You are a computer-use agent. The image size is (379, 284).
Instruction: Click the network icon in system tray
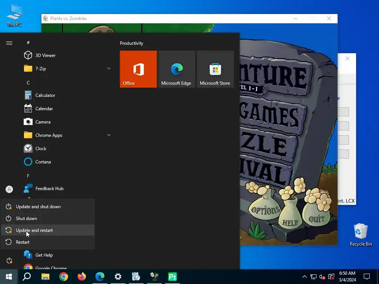point(313,277)
